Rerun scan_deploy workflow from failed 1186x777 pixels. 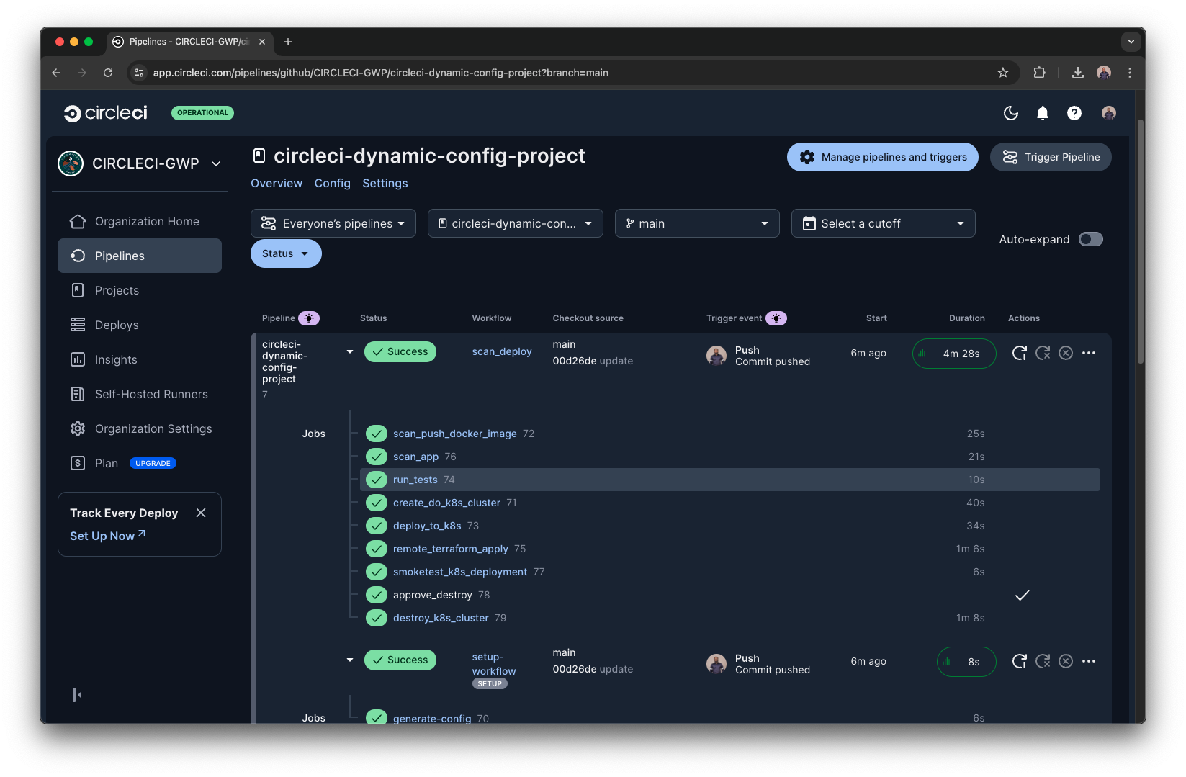pyautogui.click(x=1042, y=353)
